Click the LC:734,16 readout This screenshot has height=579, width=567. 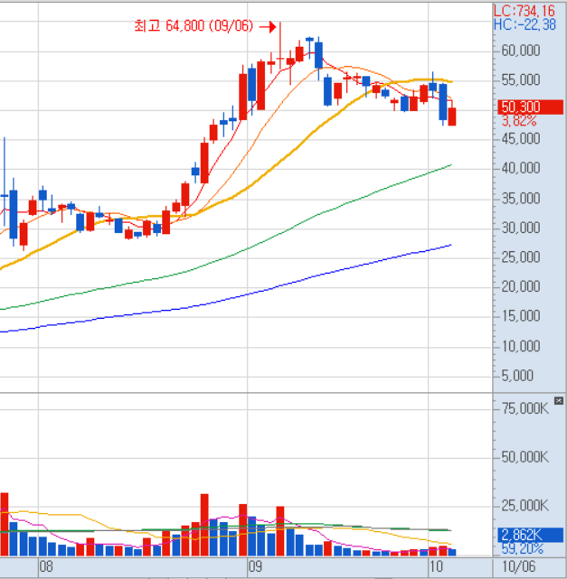[x=524, y=11]
